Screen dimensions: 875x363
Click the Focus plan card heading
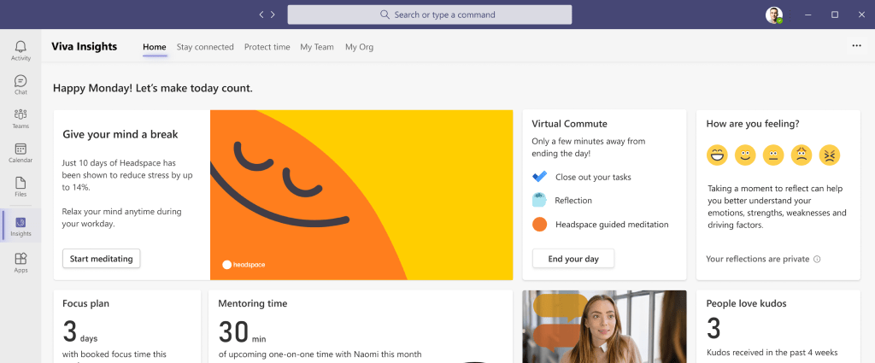[x=86, y=304]
